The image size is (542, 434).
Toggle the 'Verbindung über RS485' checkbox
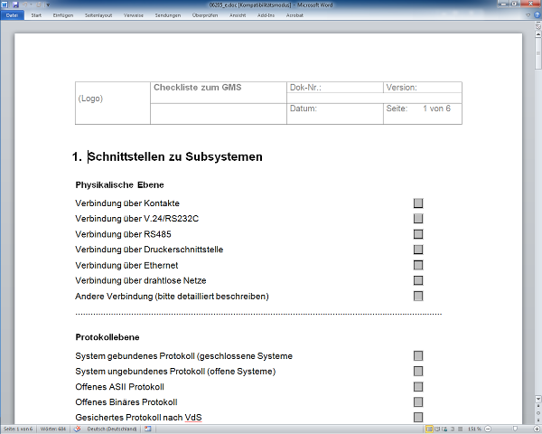[418, 234]
